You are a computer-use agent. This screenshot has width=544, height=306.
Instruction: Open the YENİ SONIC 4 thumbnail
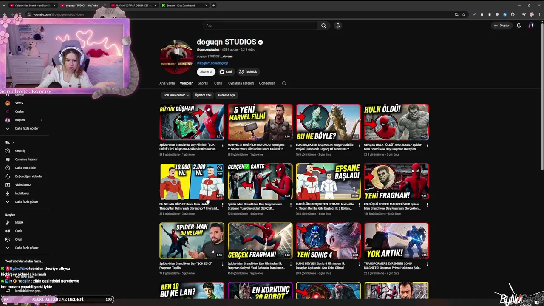(328, 241)
